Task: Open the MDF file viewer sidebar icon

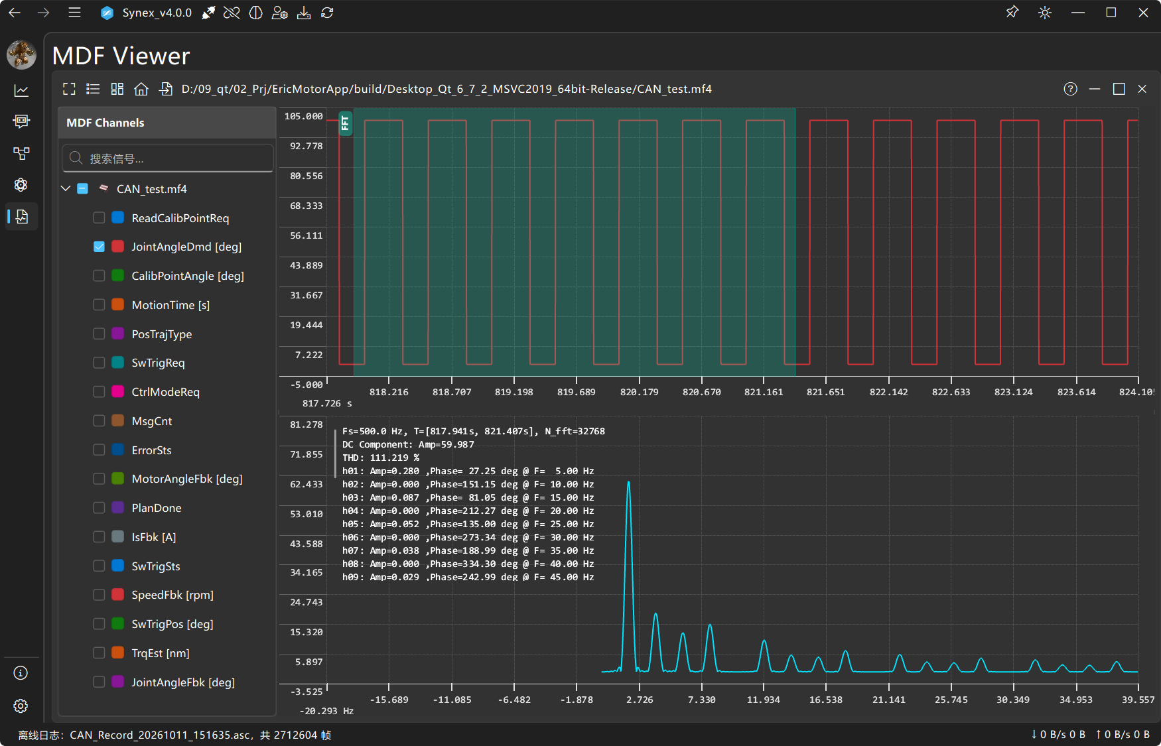Action: [21, 216]
